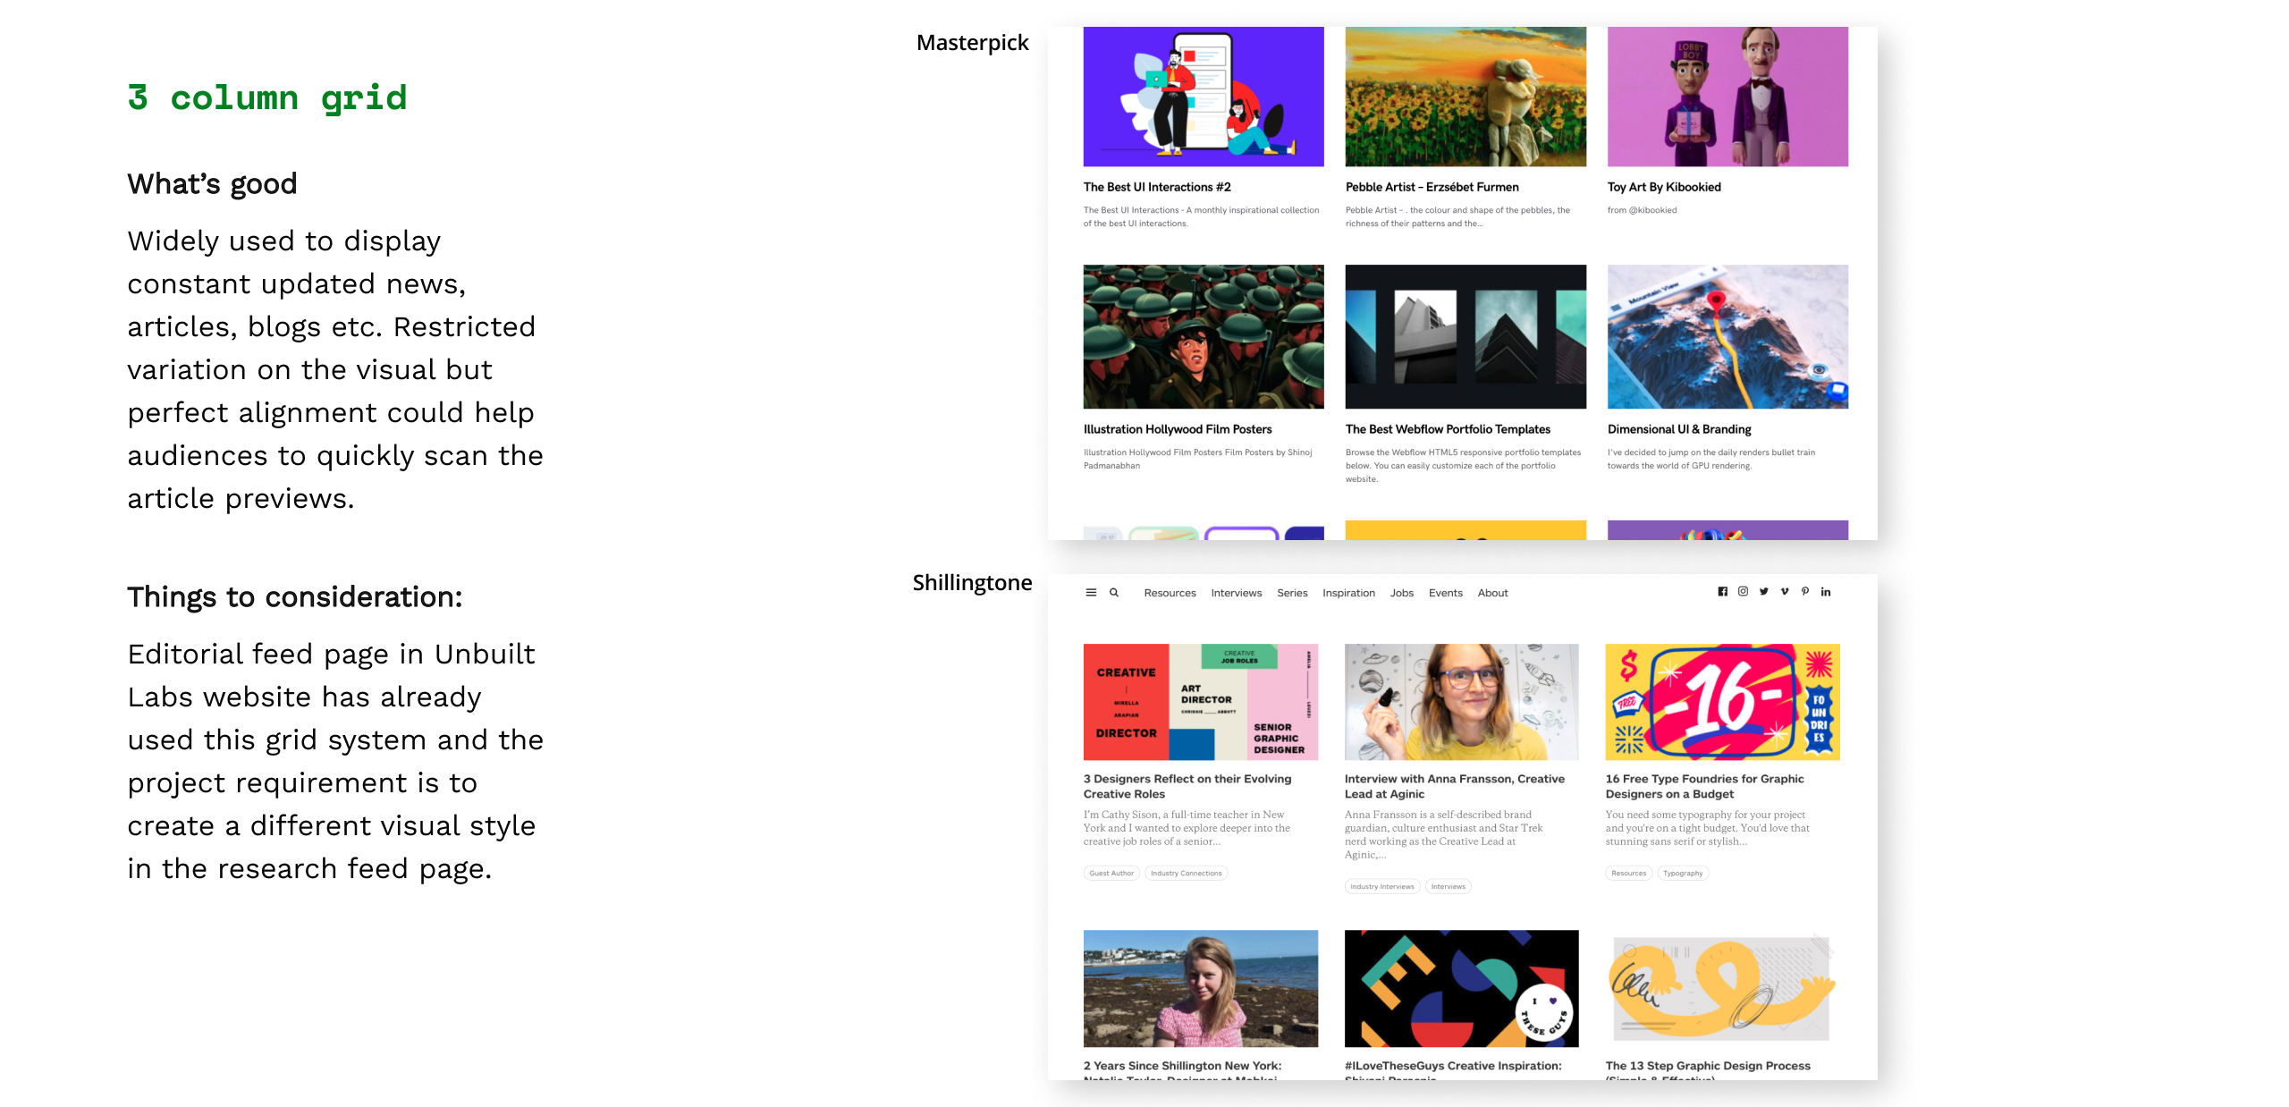The image size is (2289, 1107).
Task: Open the Inspiration navigation item
Action: click(1348, 593)
